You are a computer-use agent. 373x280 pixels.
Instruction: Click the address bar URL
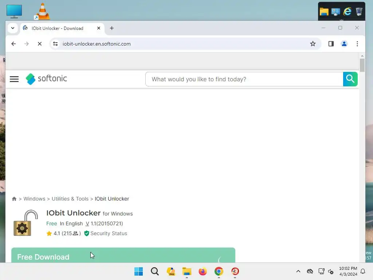(97, 44)
